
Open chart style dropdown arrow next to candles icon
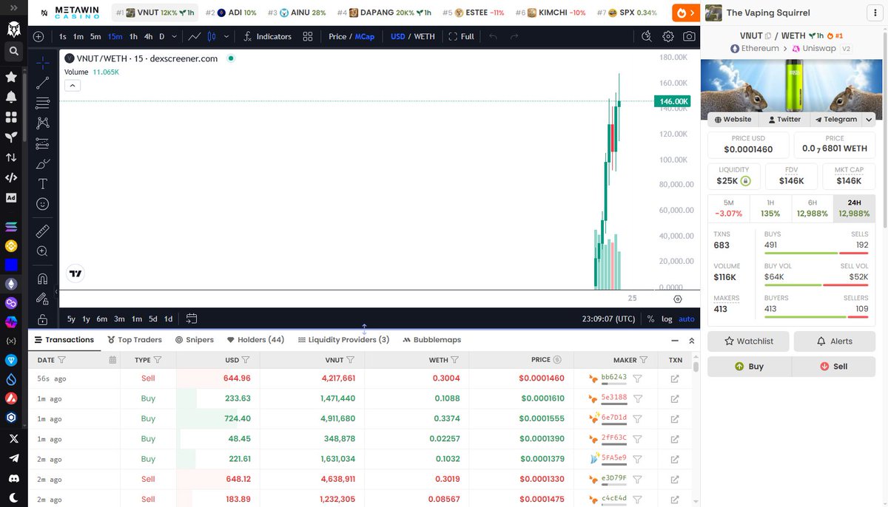226,36
